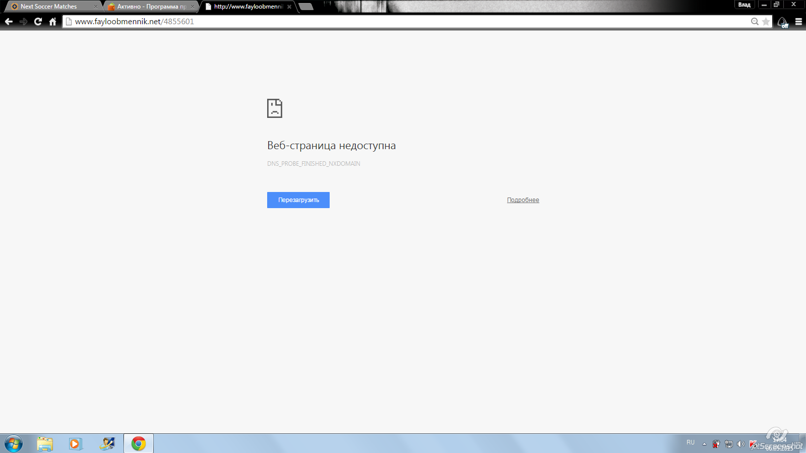Open the Kaspersky tray icon
The image size is (806, 453).
[753, 444]
